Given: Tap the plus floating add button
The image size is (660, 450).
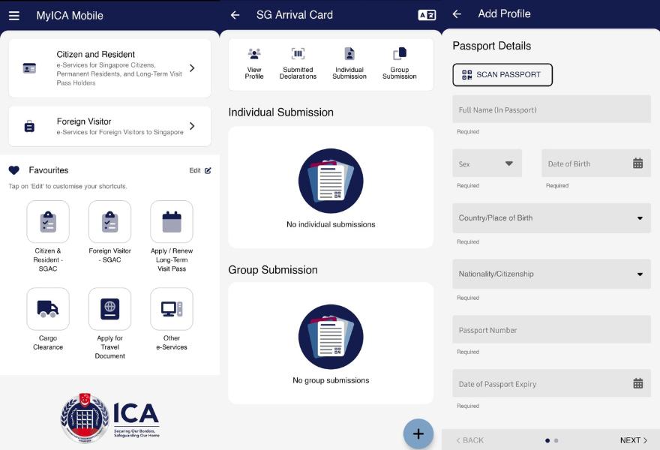Looking at the screenshot, I should pos(418,434).
